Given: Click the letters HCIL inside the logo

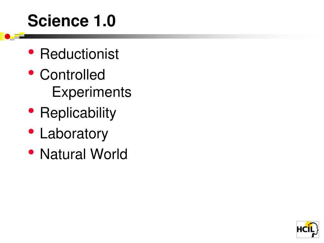Looking at the screenshot, I should pyautogui.click(x=305, y=229).
